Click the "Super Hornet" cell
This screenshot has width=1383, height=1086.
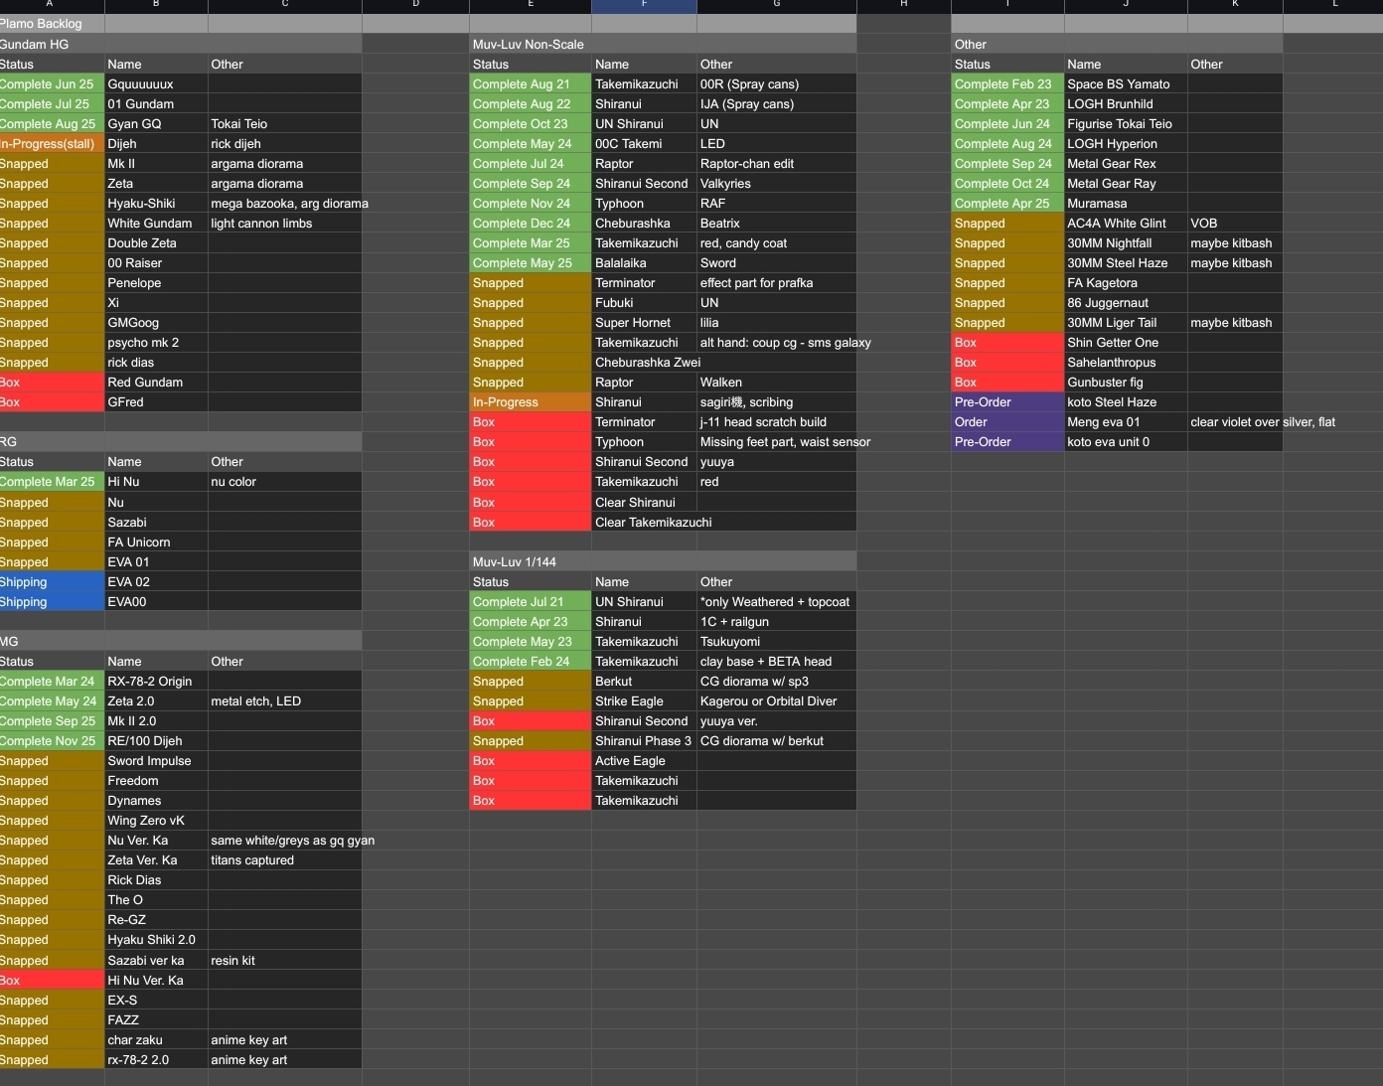coord(644,323)
